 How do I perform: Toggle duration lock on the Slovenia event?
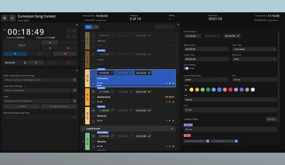[x=149, y=110]
